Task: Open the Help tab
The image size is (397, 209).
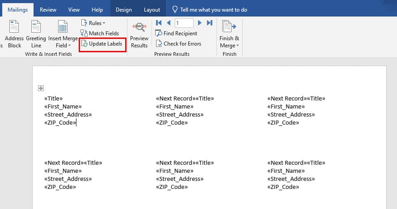Action: pos(97,10)
